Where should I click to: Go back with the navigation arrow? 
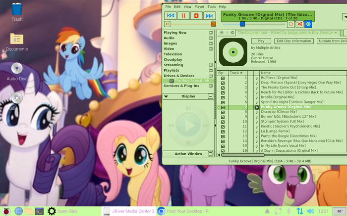[x=222, y=33]
